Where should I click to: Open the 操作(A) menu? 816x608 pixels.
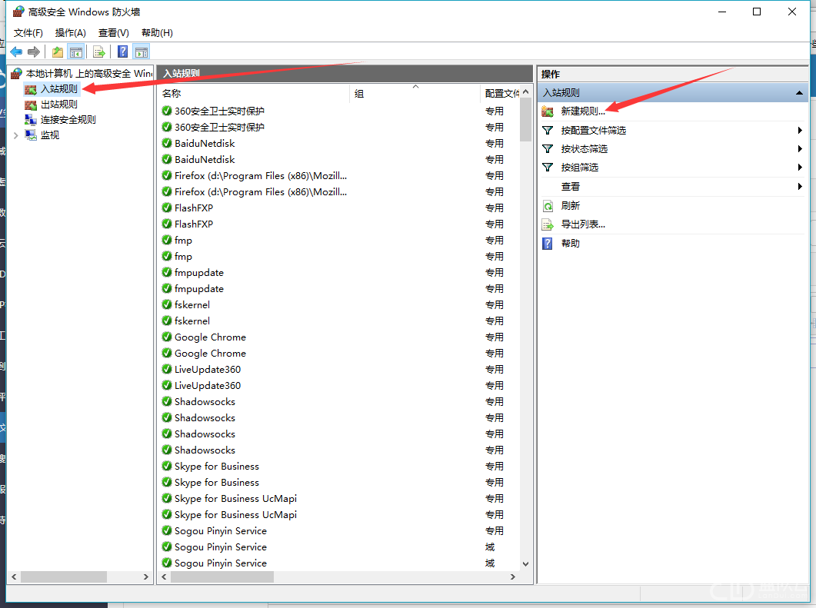point(70,33)
